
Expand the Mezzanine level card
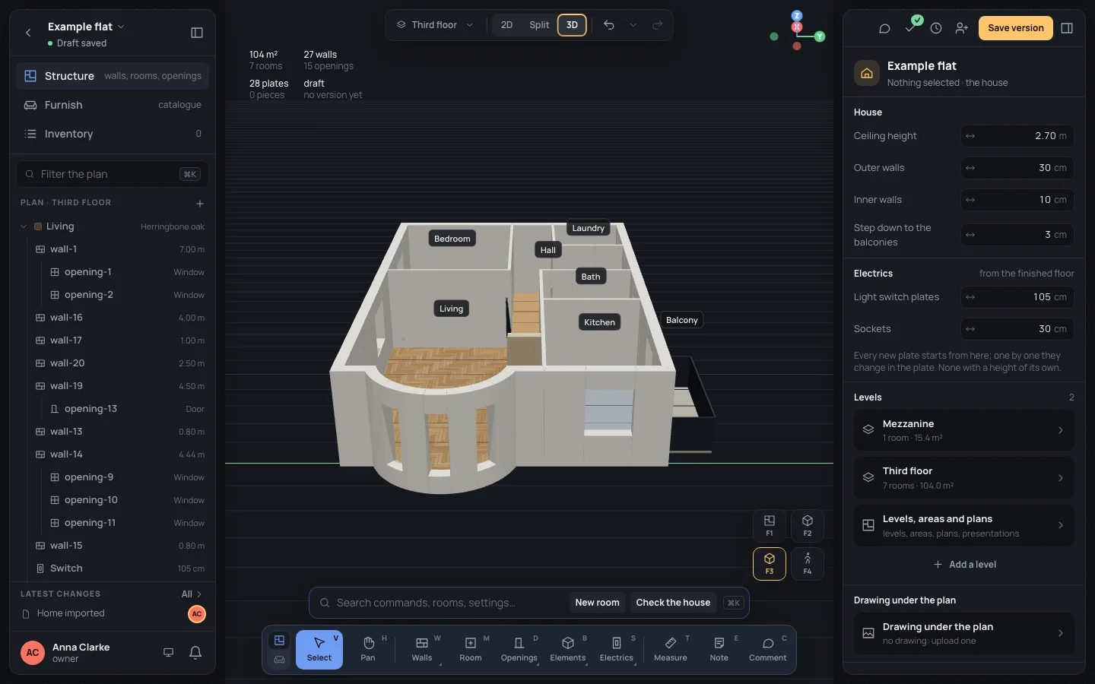click(x=964, y=430)
